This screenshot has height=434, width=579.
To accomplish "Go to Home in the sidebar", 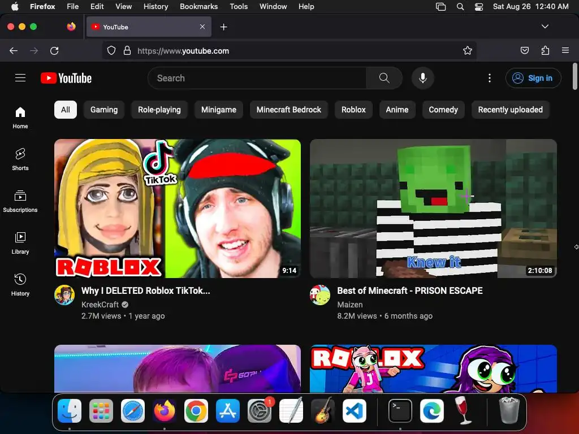I will (20, 118).
